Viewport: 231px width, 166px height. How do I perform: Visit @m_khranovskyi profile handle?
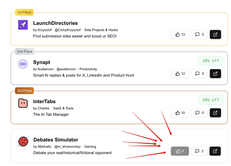[67, 146]
